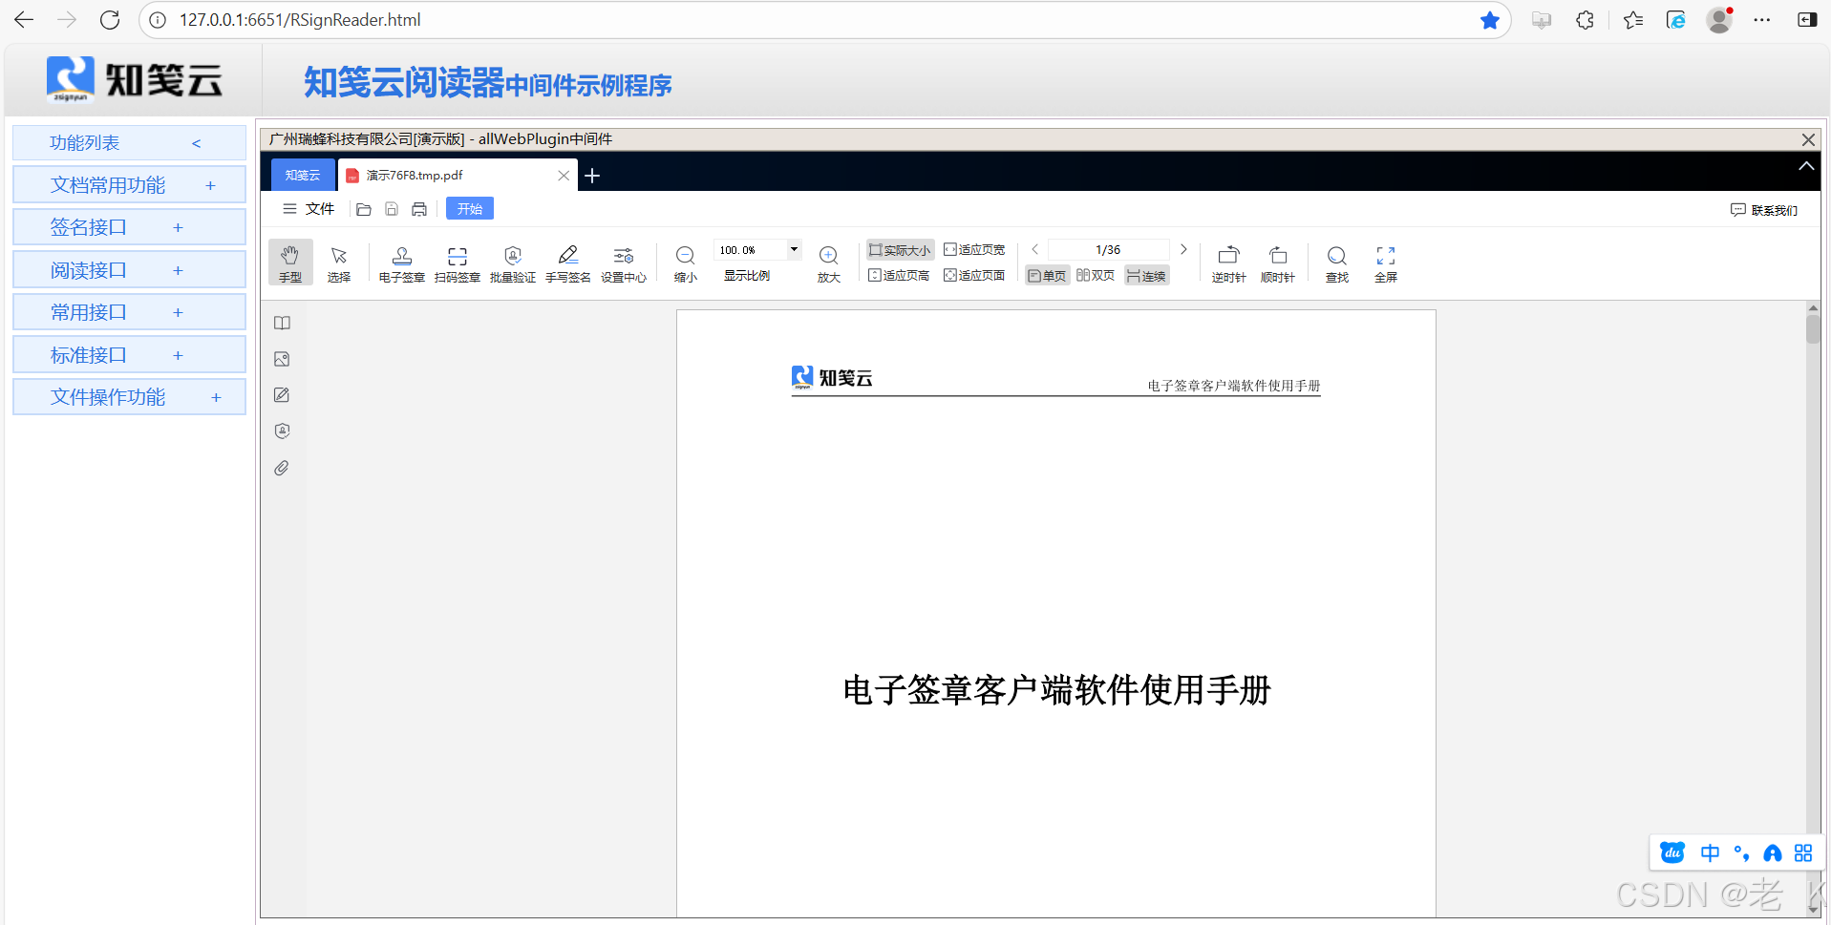This screenshot has width=1831, height=925.
Task: Open the zoom percentage dropdown arrow
Action: (794, 249)
